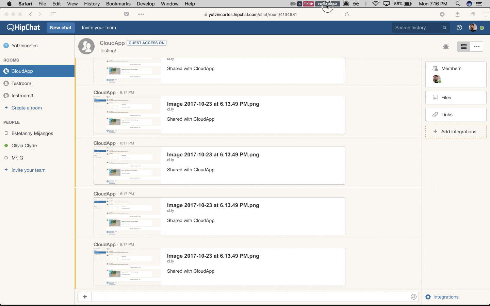Go back in Safari
The image size is (490, 306).
[31, 14]
